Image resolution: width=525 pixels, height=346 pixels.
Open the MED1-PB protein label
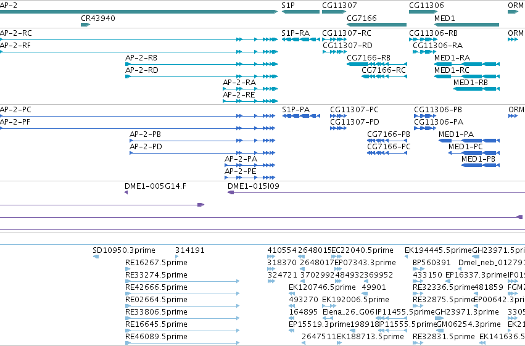point(478,159)
